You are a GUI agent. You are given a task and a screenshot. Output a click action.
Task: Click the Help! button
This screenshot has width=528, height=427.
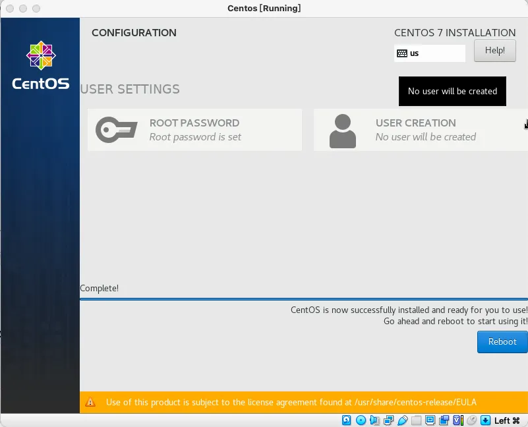tap(494, 50)
